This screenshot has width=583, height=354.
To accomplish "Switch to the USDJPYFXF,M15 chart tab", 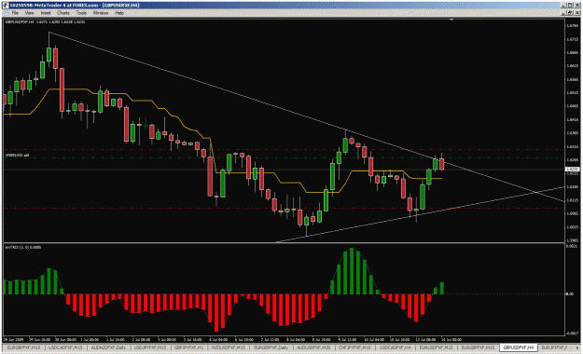I will (x=150, y=347).
